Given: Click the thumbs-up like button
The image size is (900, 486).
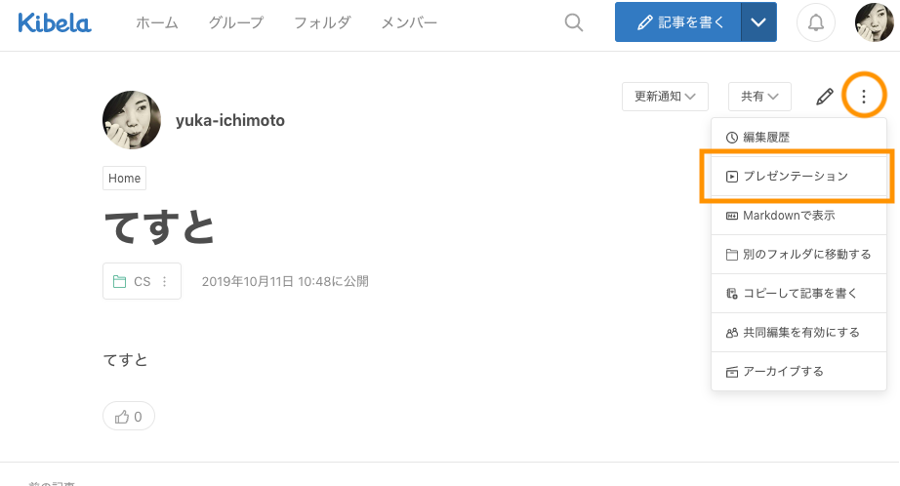Looking at the screenshot, I should click(129, 417).
